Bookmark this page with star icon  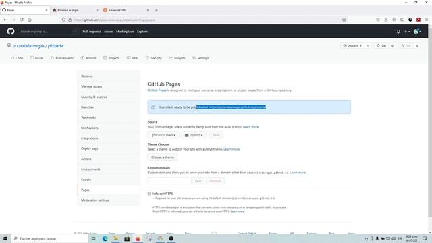344,20
